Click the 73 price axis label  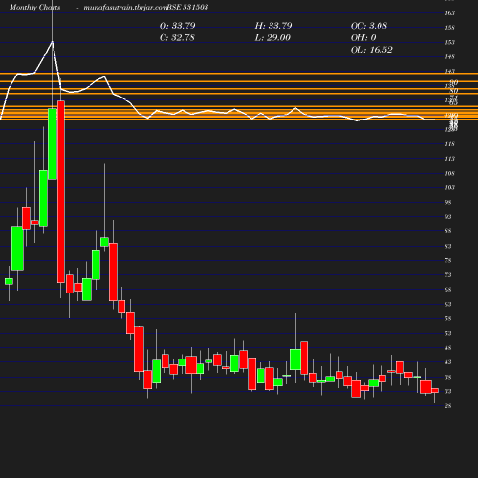[448, 274]
